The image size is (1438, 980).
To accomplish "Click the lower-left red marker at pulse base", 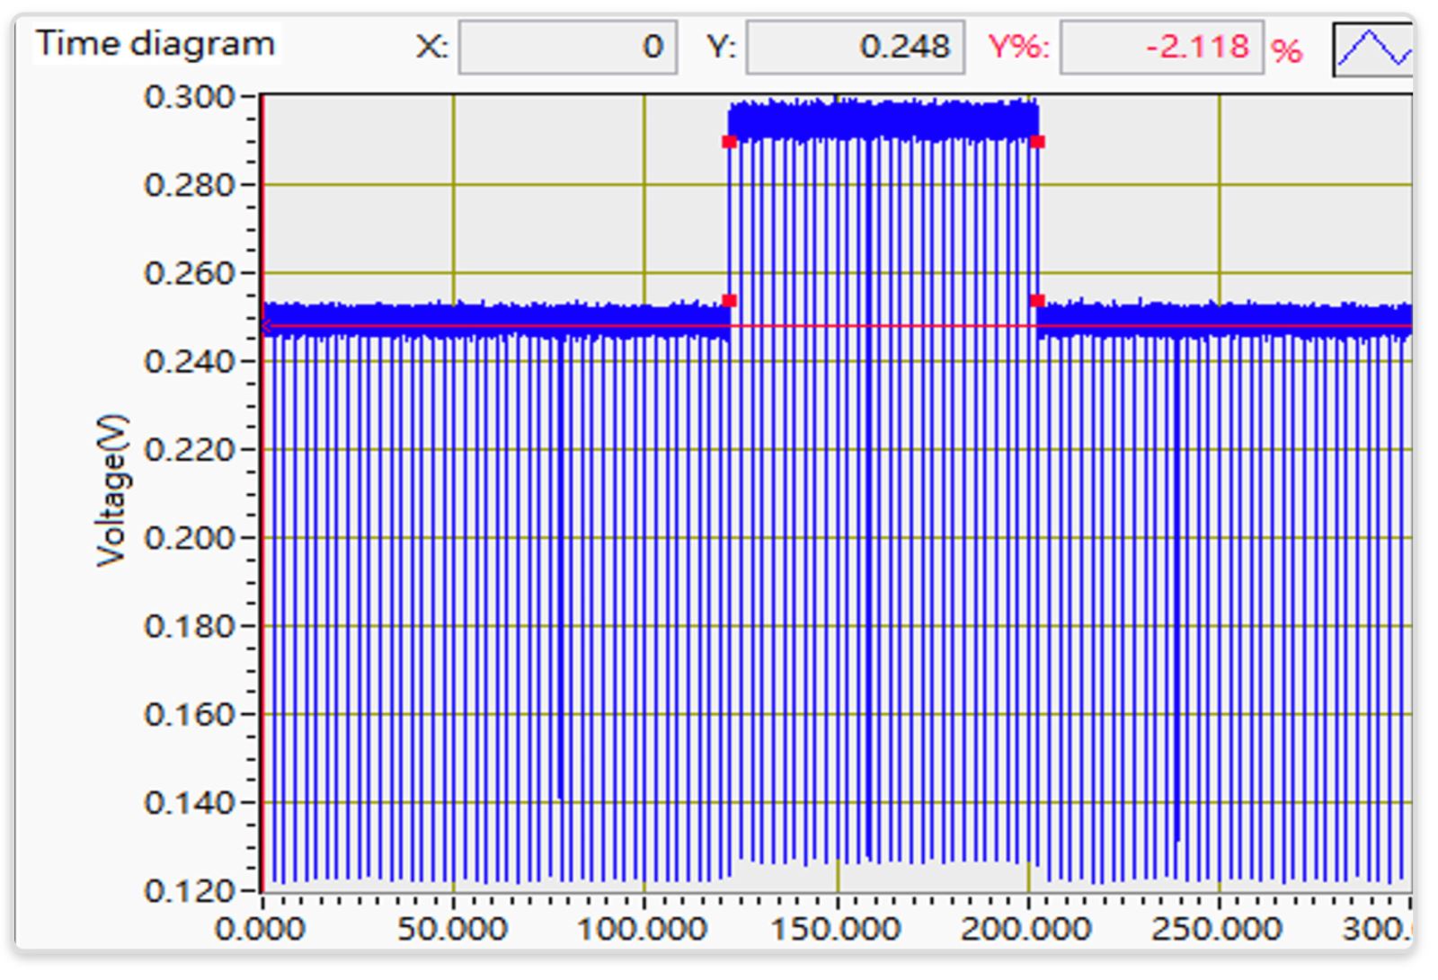I will (729, 301).
